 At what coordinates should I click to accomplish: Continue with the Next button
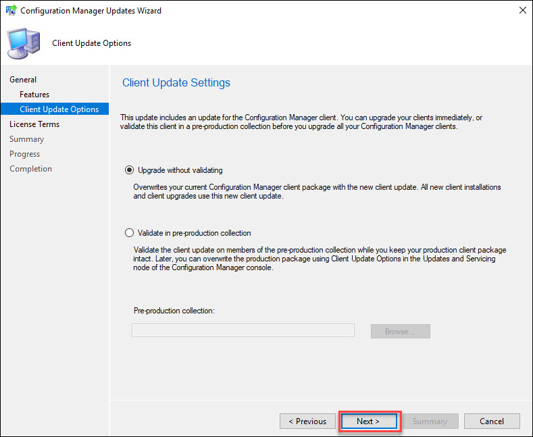pyautogui.click(x=369, y=421)
